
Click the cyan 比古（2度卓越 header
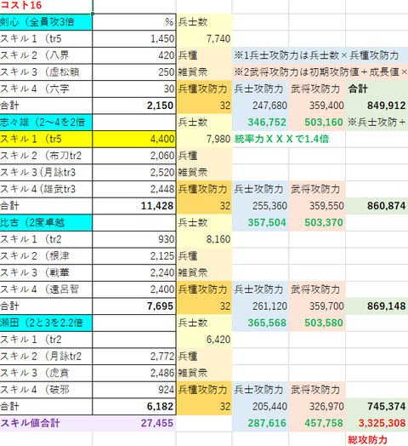click(46, 222)
